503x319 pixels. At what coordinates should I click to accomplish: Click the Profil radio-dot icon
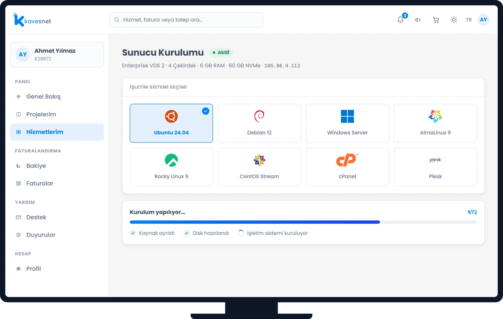(18, 268)
